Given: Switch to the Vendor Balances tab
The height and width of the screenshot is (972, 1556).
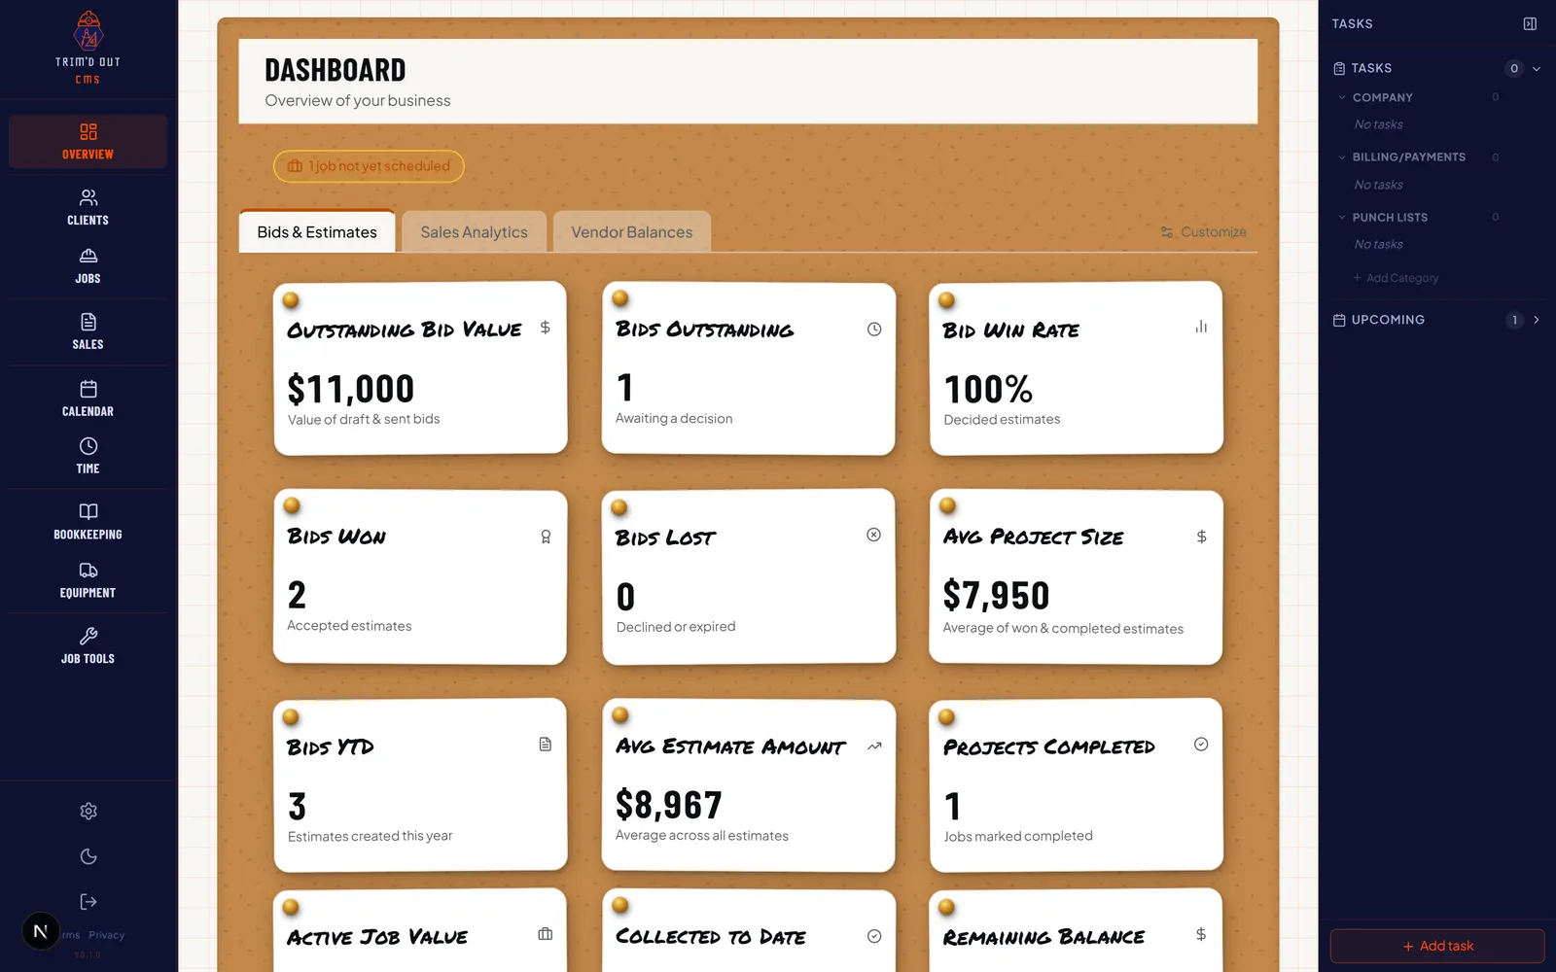Looking at the screenshot, I should [x=632, y=231].
